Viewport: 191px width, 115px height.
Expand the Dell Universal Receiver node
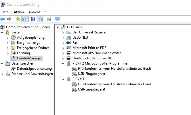pos(63,33)
